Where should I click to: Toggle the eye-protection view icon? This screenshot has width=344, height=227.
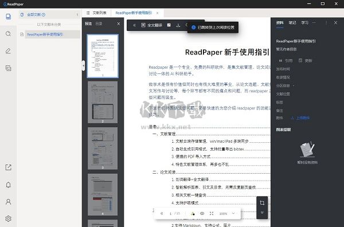pos(202,214)
